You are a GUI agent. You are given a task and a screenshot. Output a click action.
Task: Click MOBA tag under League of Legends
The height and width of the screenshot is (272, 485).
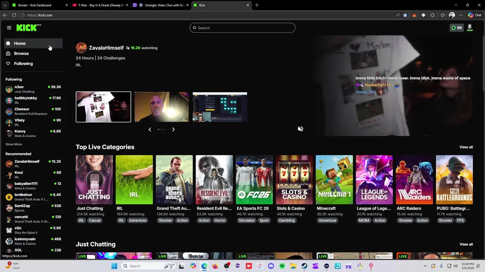(364, 221)
